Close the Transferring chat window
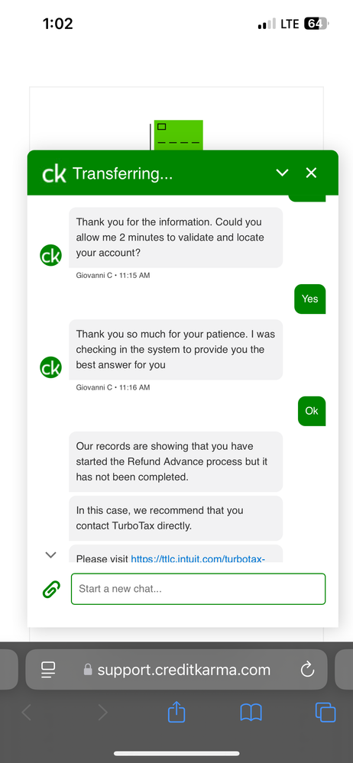 [x=311, y=173]
